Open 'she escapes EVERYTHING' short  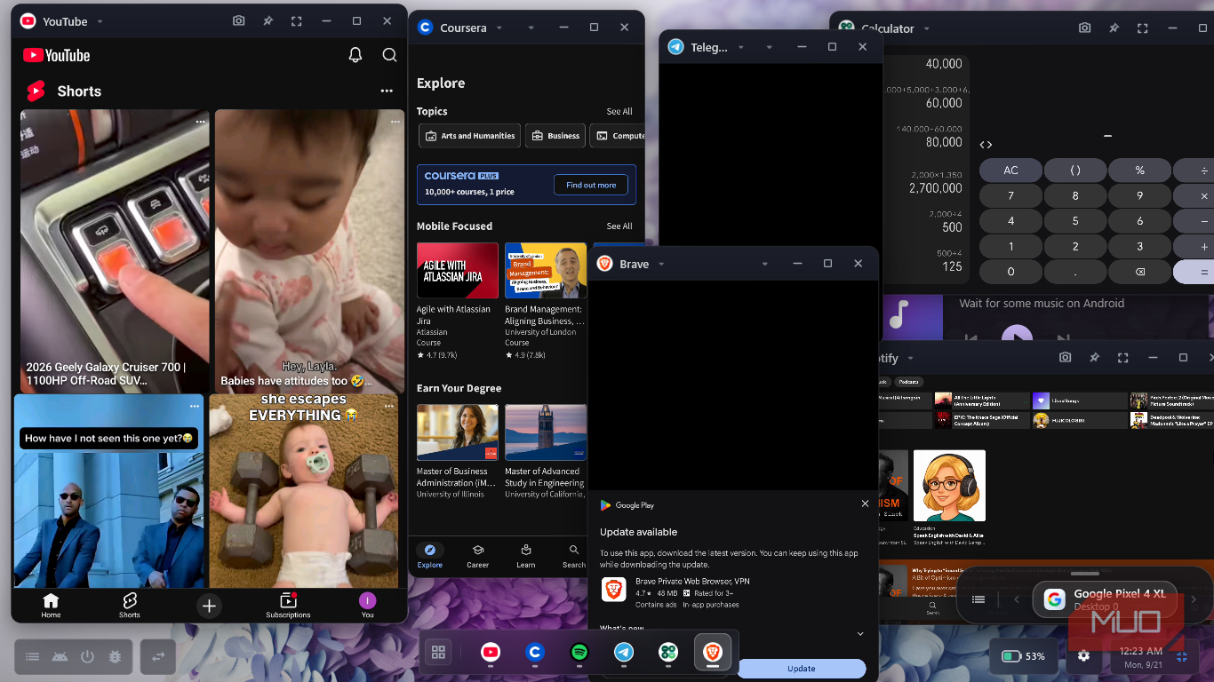point(303,491)
